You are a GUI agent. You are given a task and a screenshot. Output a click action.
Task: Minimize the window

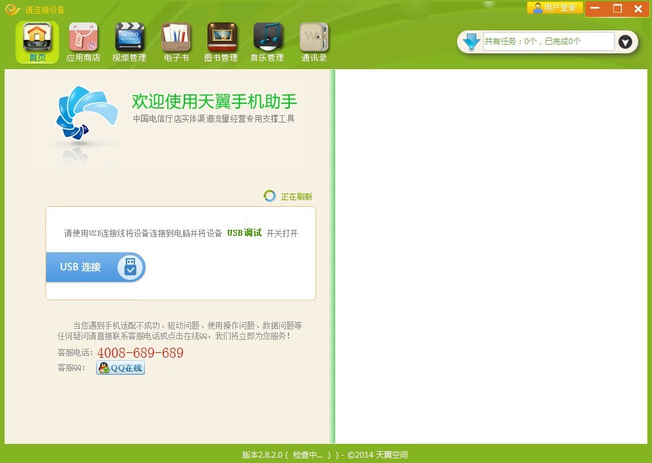click(595, 9)
